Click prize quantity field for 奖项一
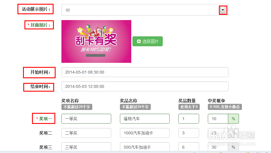The width and height of the screenshot is (271, 153). click(x=189, y=119)
